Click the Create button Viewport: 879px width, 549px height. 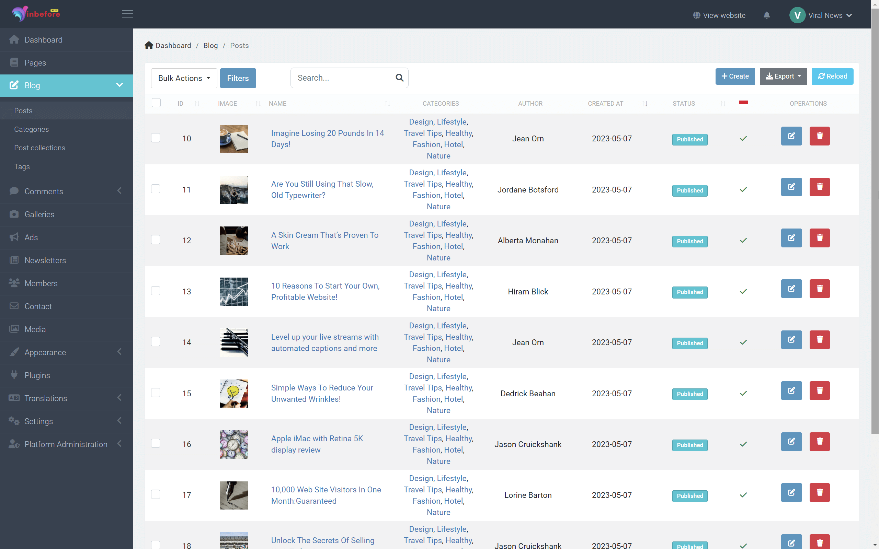click(x=734, y=76)
